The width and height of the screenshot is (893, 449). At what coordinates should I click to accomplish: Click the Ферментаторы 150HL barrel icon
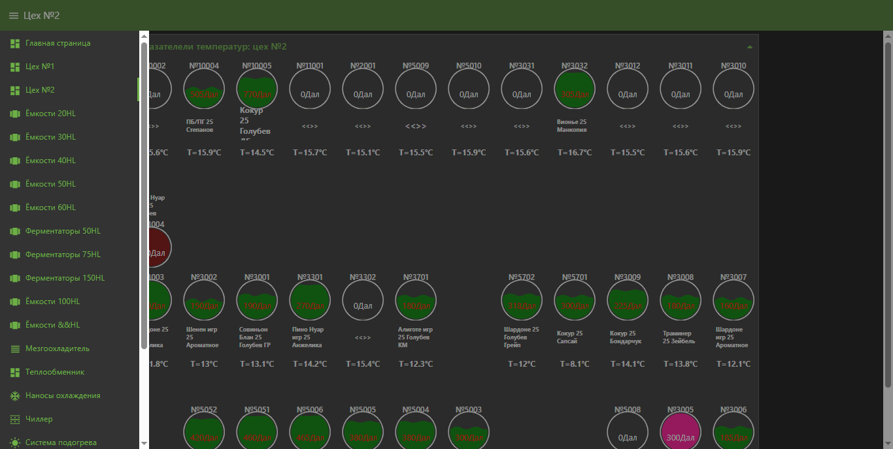click(x=15, y=278)
